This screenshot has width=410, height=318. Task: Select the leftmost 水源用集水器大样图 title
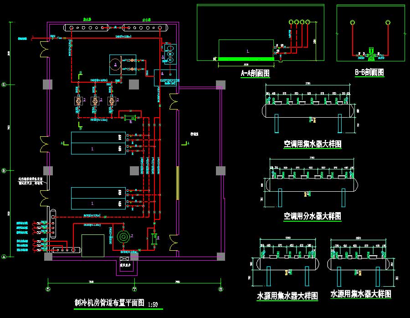287,296
